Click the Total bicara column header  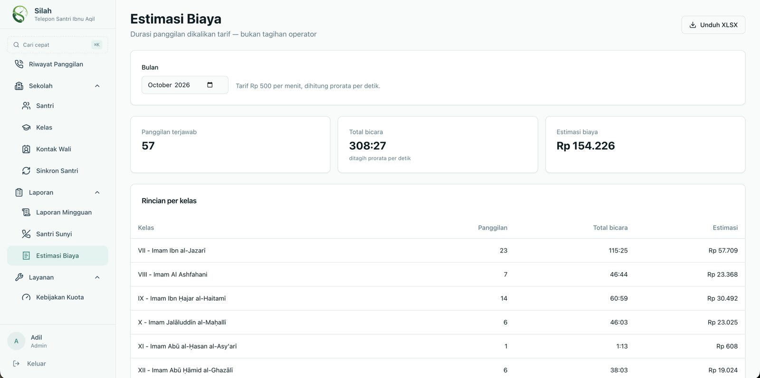[x=610, y=228]
